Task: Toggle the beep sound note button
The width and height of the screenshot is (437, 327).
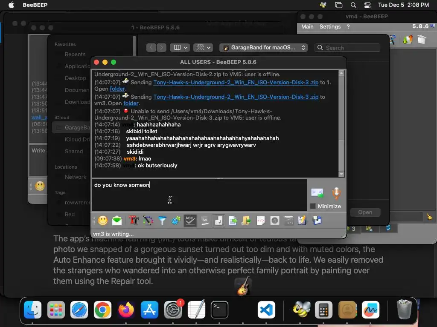Action: tap(218, 221)
